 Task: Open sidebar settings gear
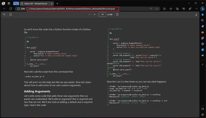[x=202, y=114]
